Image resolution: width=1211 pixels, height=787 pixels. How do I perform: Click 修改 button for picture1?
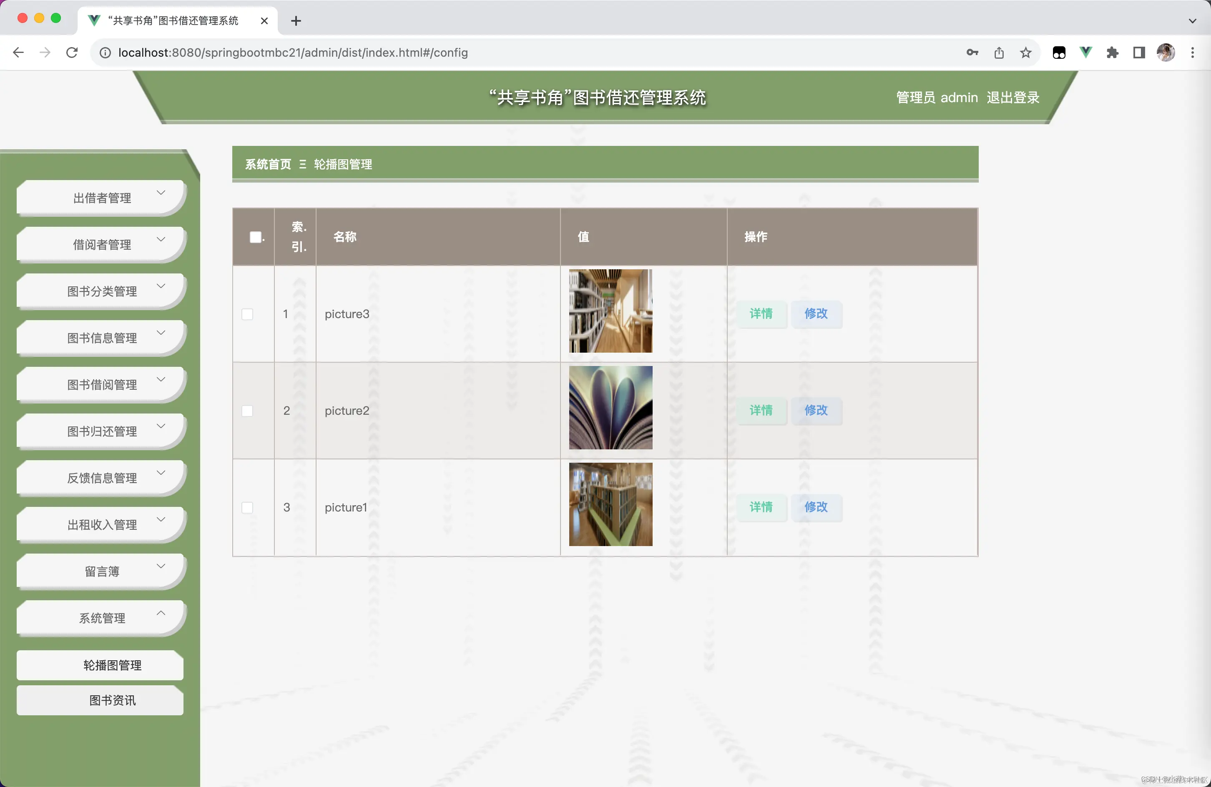(x=816, y=507)
